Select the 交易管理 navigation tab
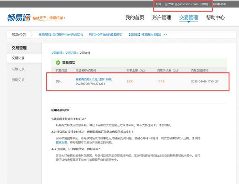 pyautogui.click(x=189, y=18)
